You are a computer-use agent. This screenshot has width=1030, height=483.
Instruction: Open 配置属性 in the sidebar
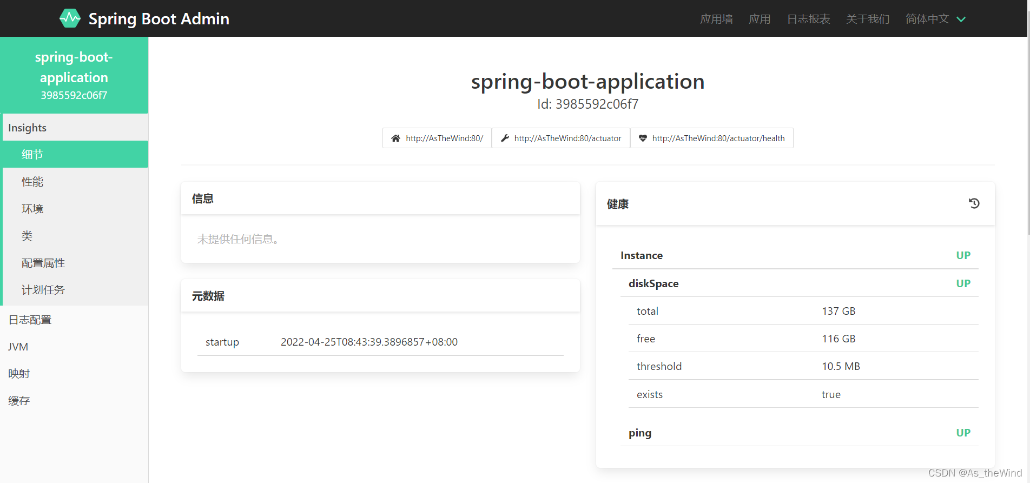coord(75,263)
